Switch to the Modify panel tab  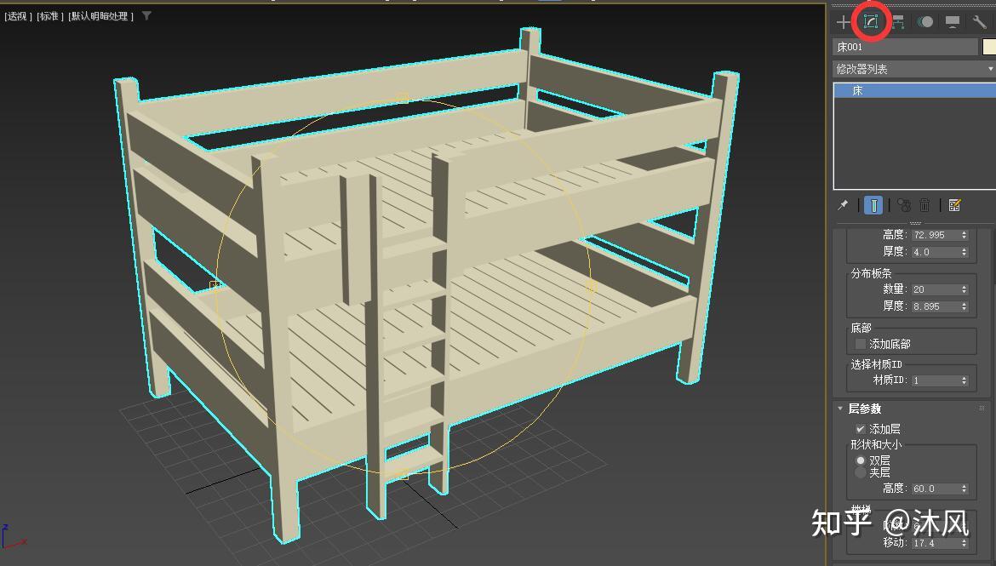click(870, 21)
